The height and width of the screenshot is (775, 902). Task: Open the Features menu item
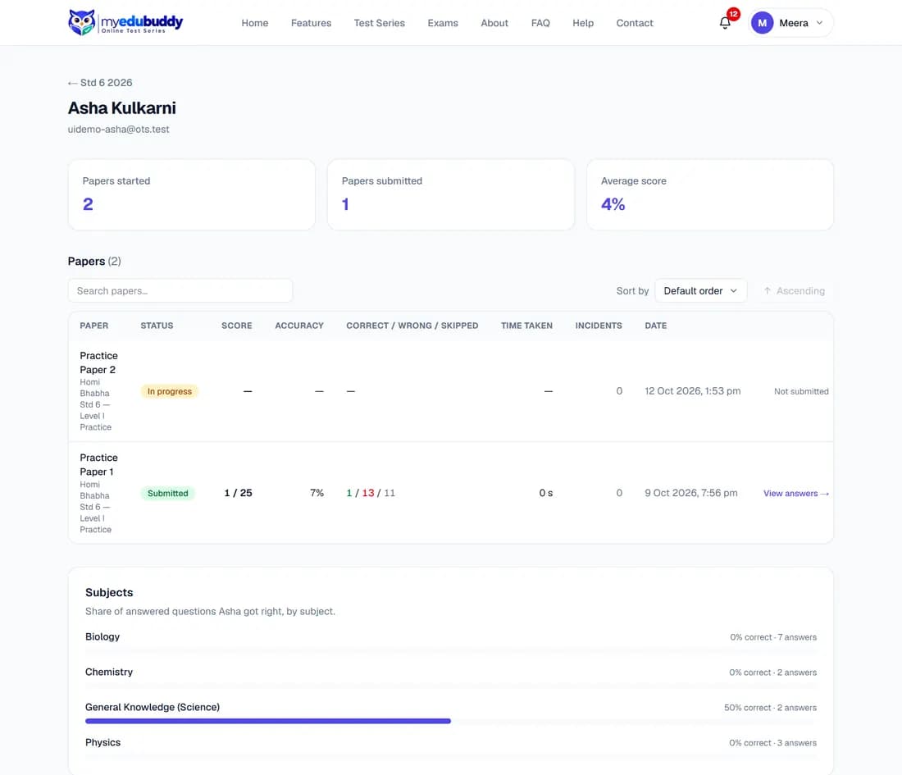click(312, 23)
